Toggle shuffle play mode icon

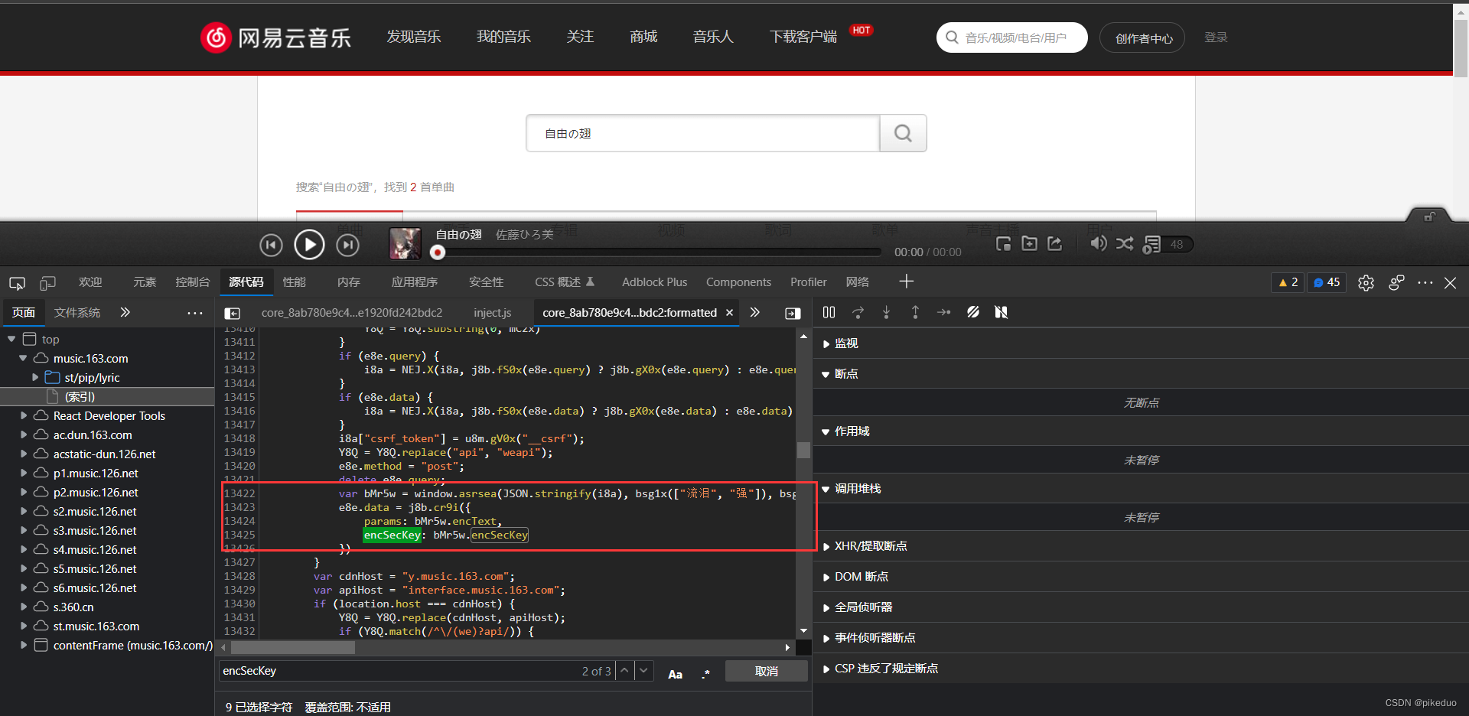[x=1125, y=243]
